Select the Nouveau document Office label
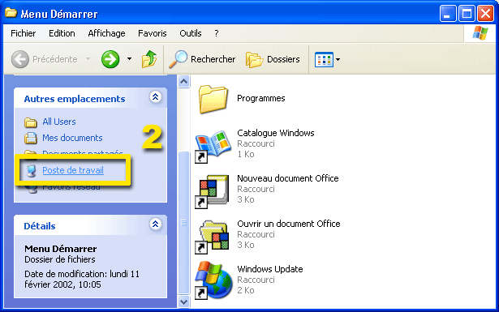Viewport: 499px width, 312px height. click(x=288, y=178)
